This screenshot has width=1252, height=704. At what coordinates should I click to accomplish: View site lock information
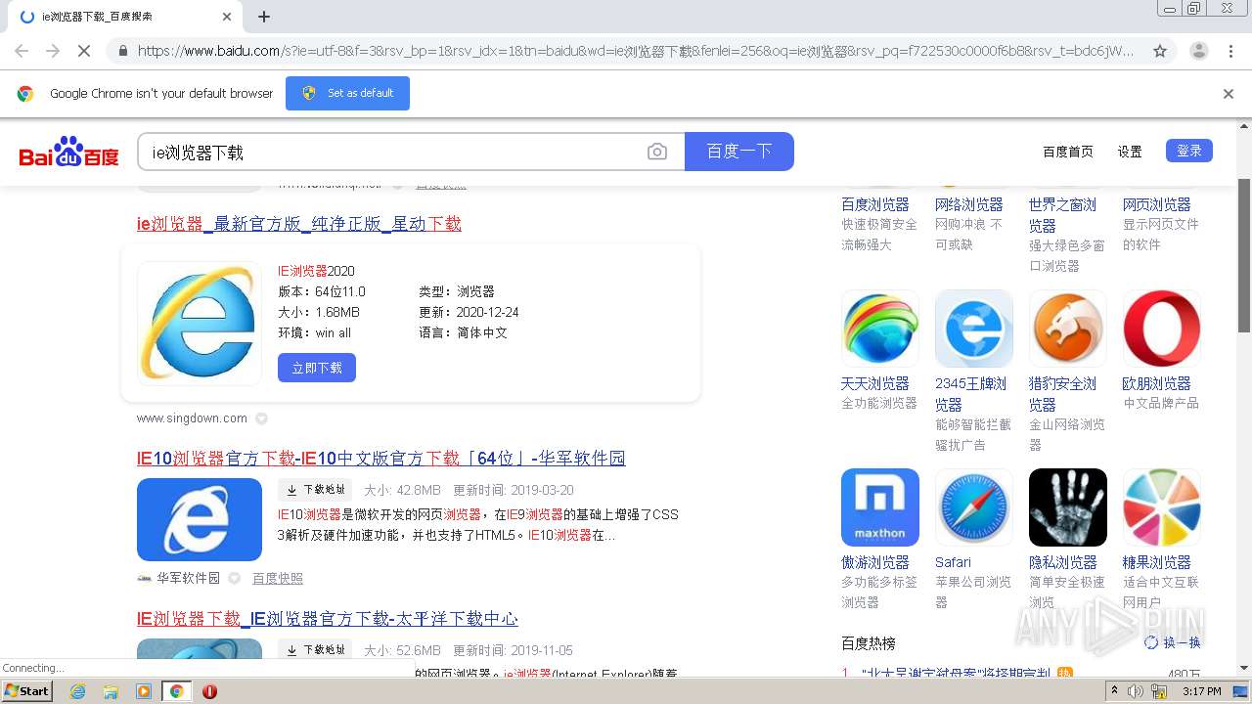coord(121,51)
